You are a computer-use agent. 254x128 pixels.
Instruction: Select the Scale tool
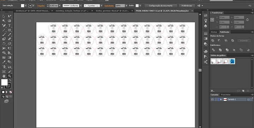point(10,44)
